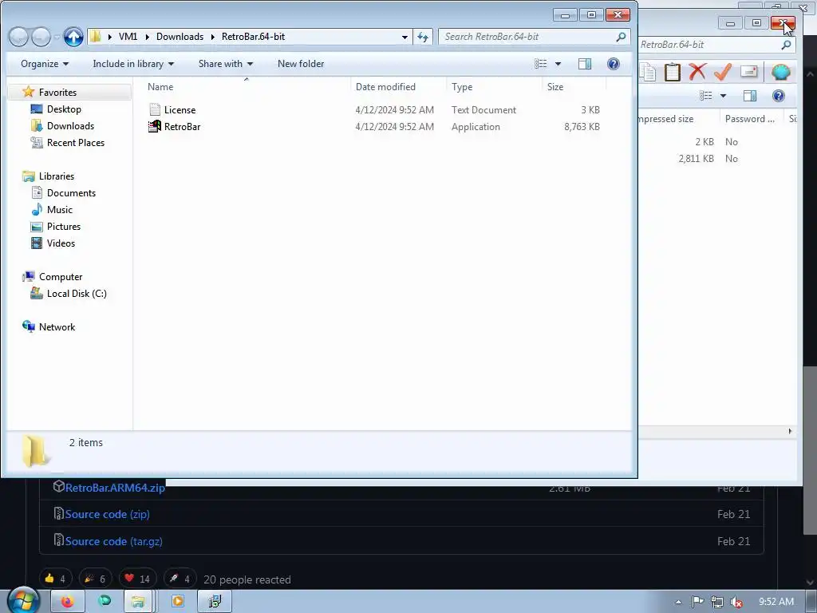Click the Paste clipboard icon in back window
This screenshot has width=817, height=613.
coord(672,72)
